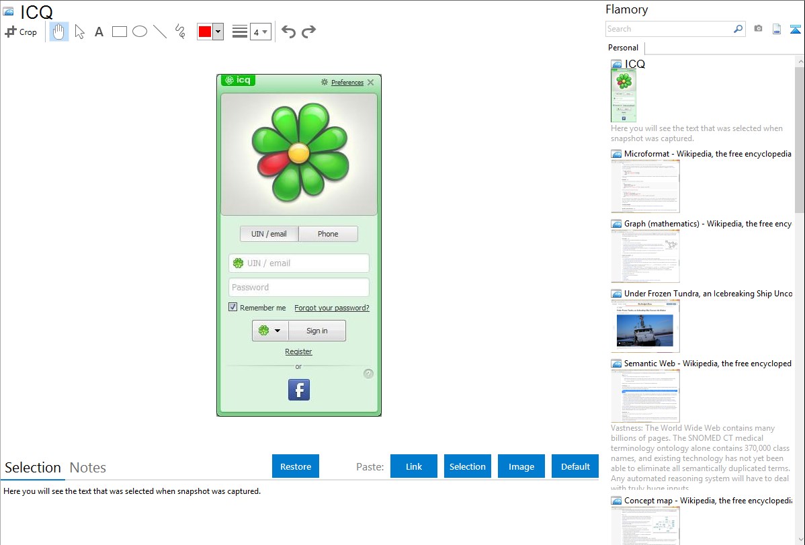Click the Restore button
The height and width of the screenshot is (545, 805).
point(296,466)
